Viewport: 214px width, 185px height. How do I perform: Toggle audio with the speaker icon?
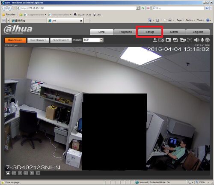coord(196,40)
